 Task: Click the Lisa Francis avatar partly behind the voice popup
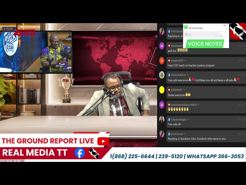[x=162, y=31]
